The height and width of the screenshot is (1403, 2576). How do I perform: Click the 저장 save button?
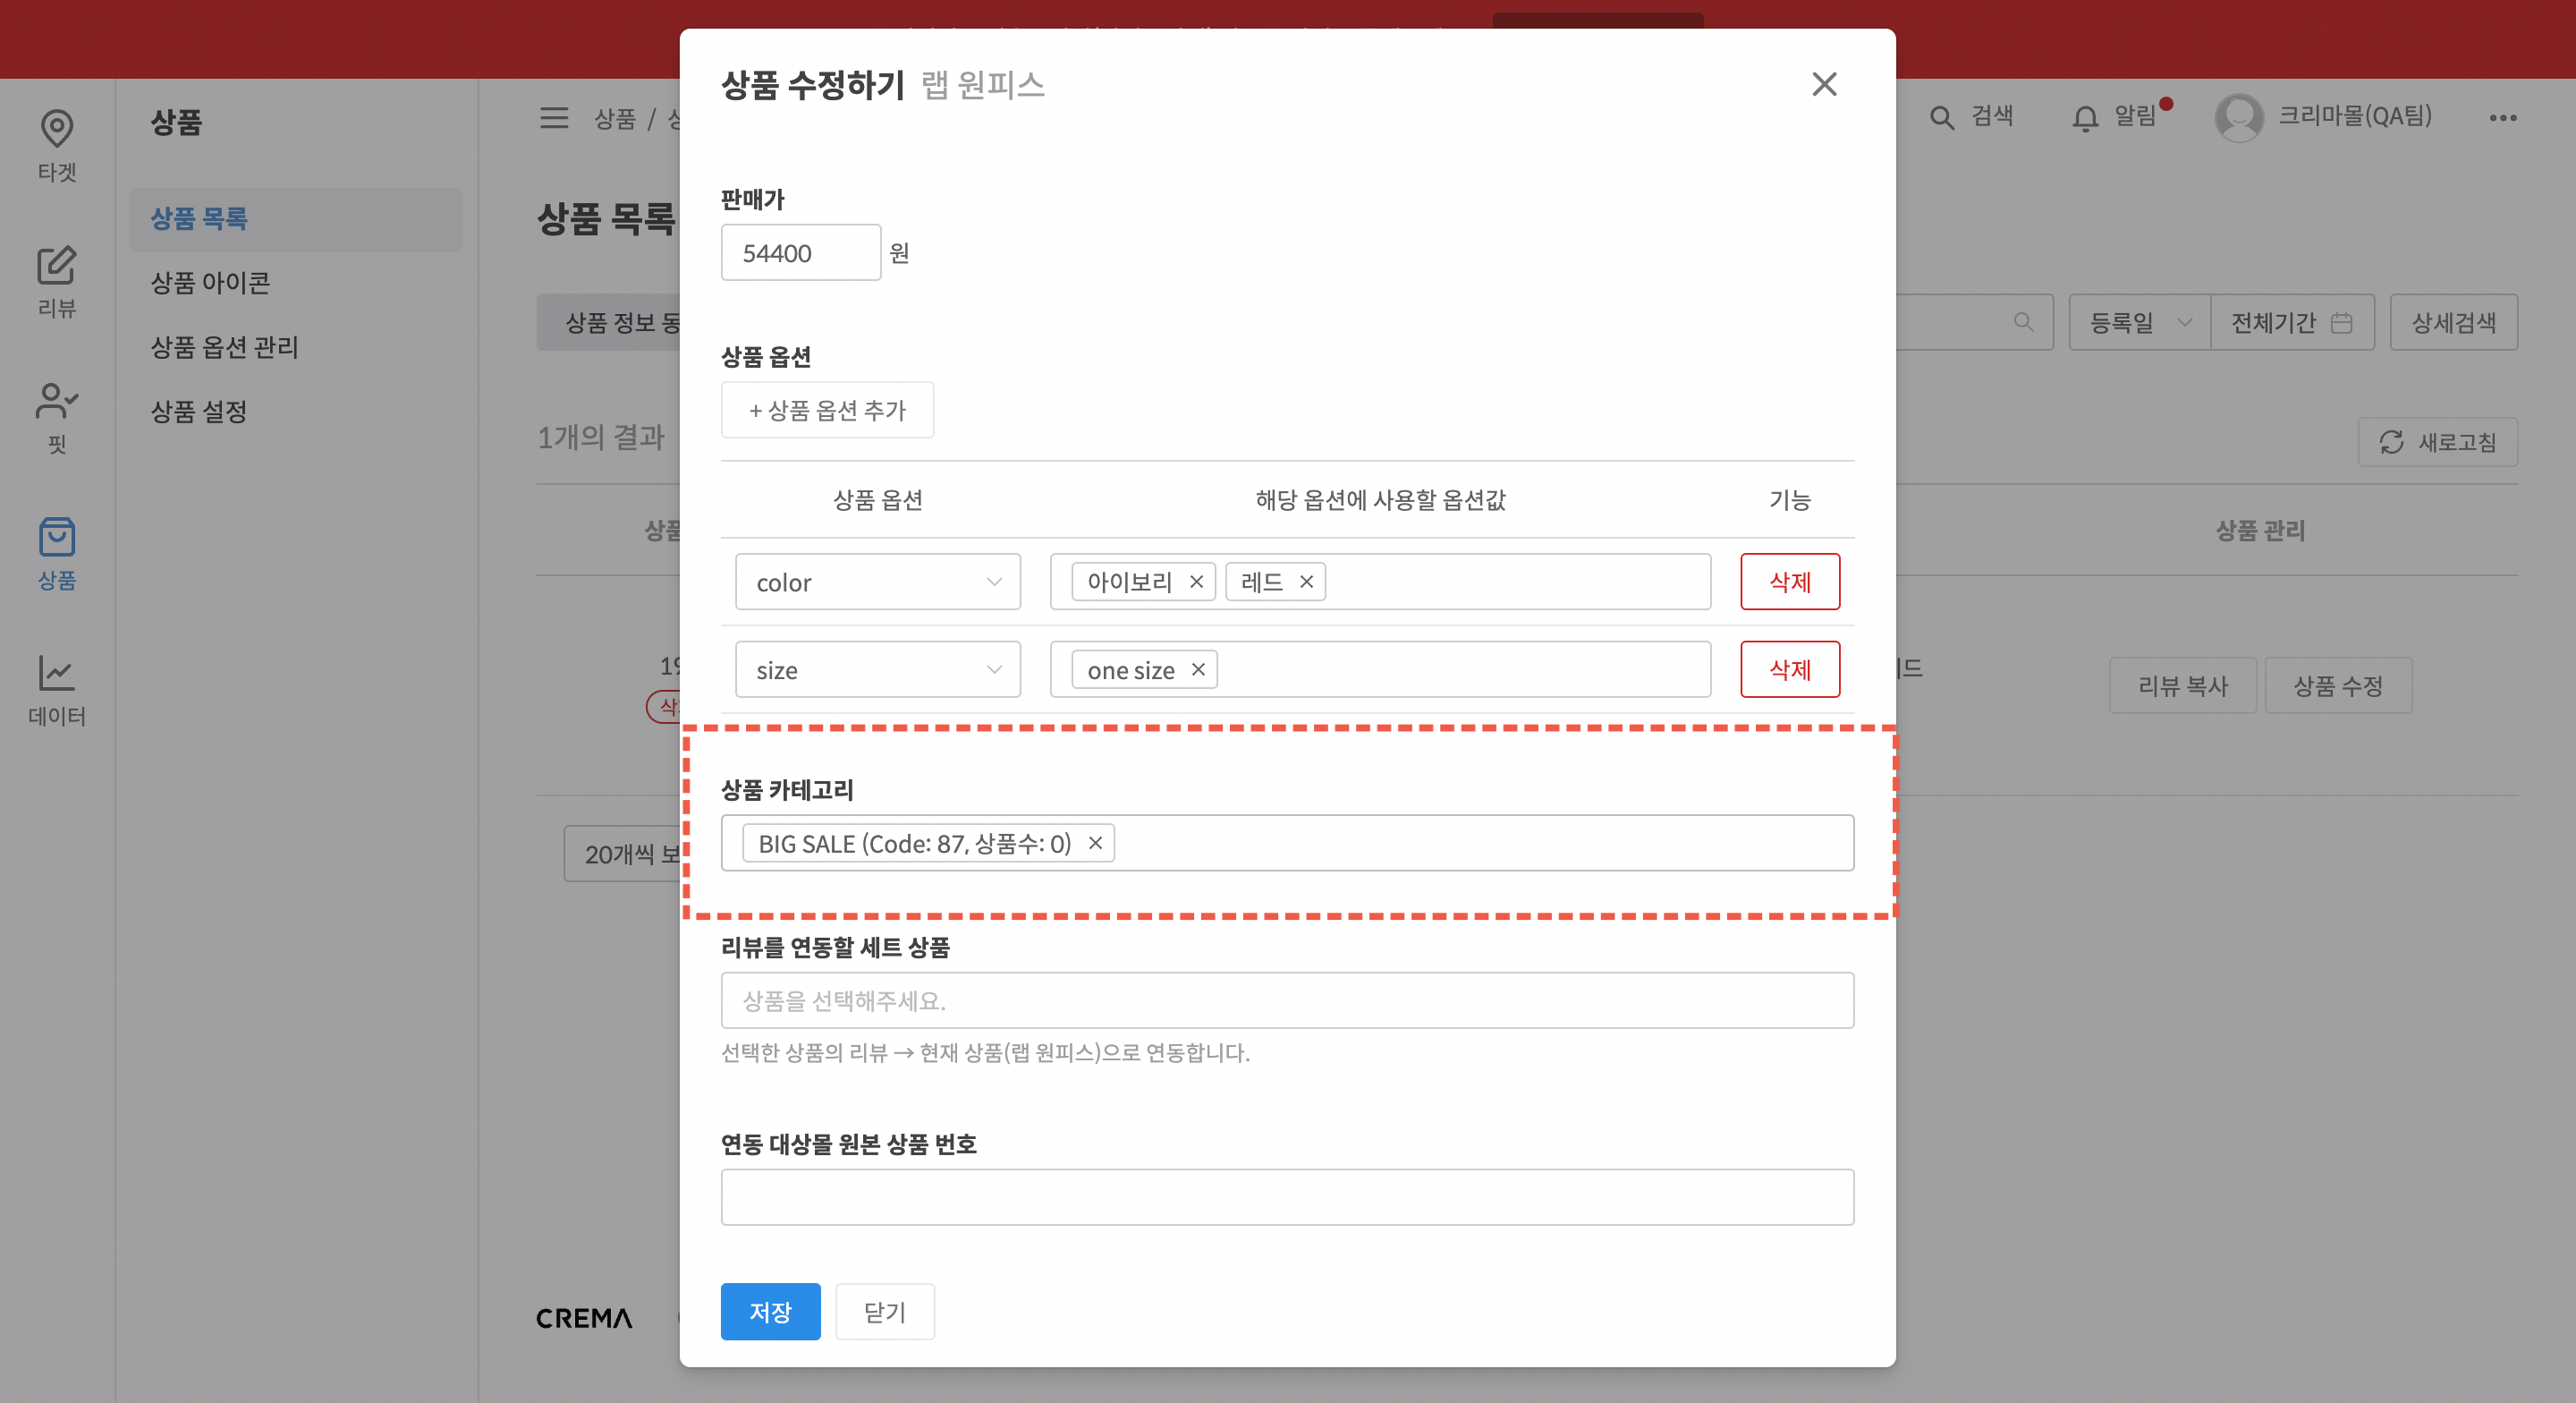coord(770,1311)
